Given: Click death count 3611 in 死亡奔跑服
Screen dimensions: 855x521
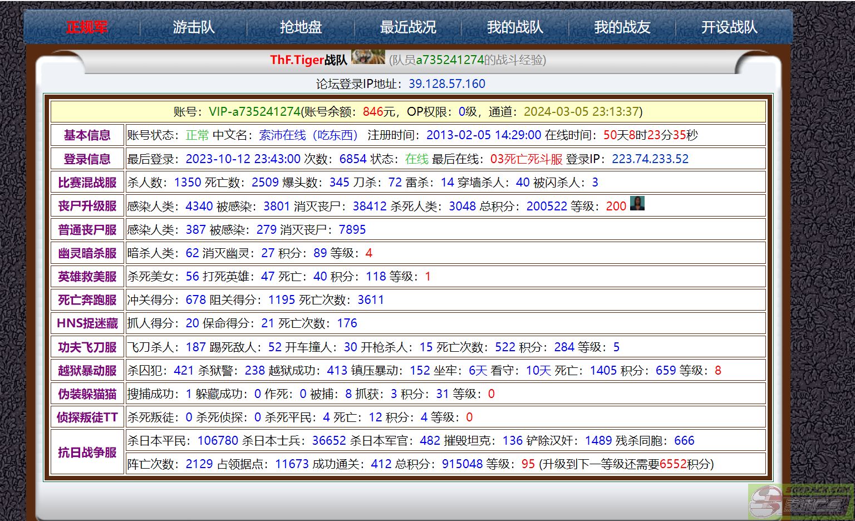Looking at the screenshot, I should tap(371, 300).
